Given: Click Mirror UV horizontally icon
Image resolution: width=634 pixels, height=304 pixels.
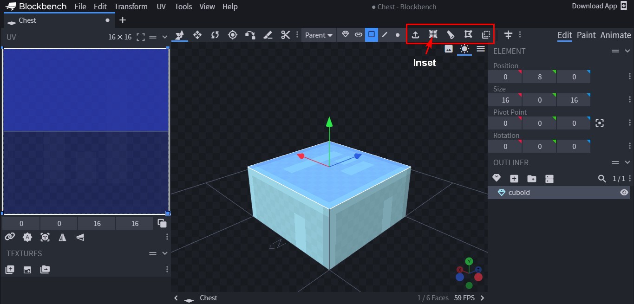Looking at the screenshot, I should point(63,237).
